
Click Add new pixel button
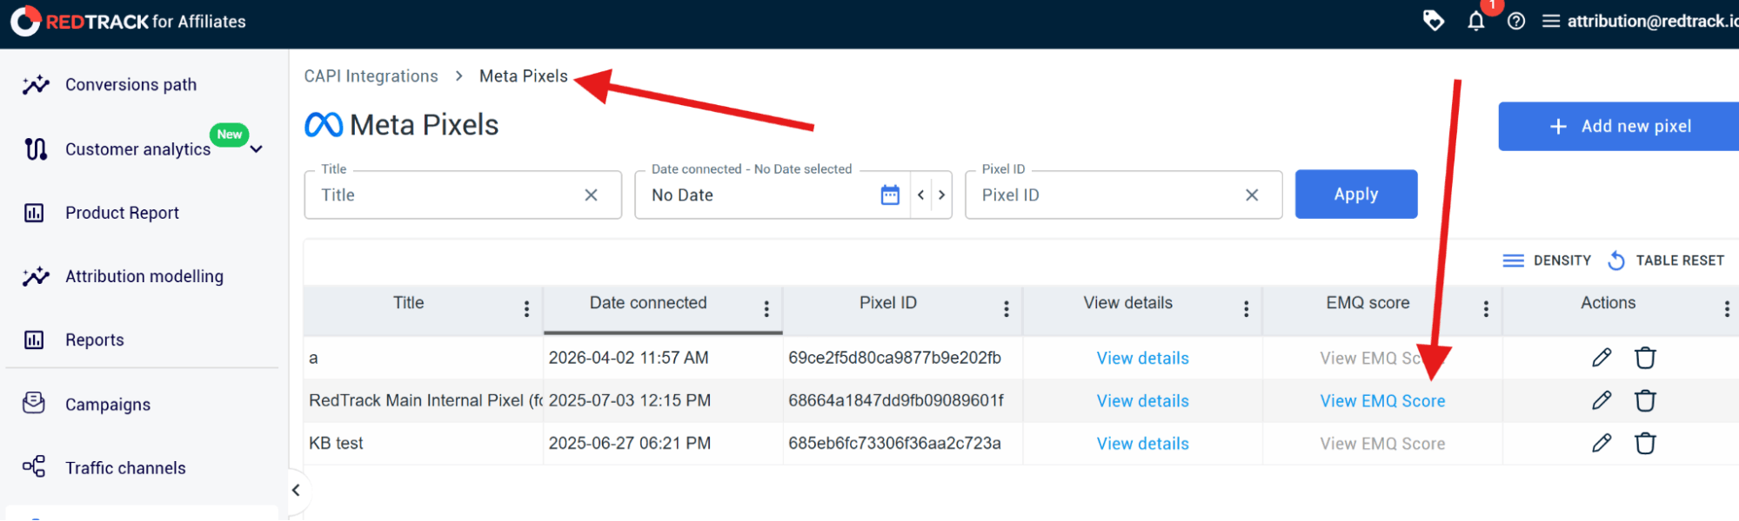1620,126
